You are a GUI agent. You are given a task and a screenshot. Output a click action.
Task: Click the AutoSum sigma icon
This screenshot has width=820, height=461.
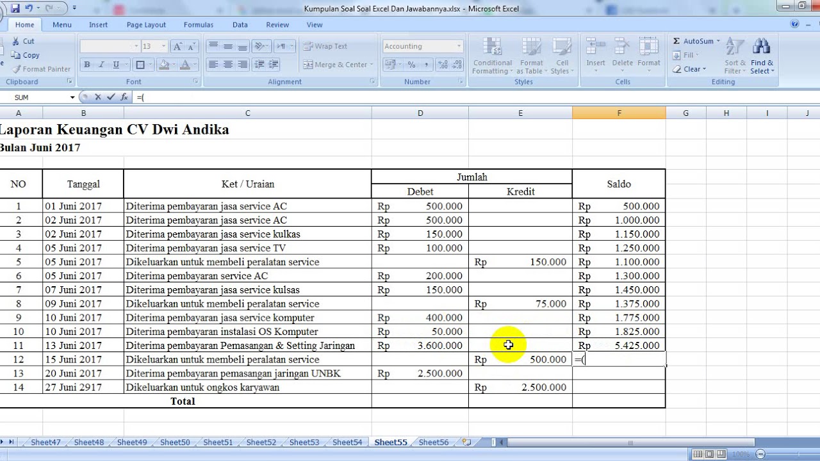(x=676, y=41)
